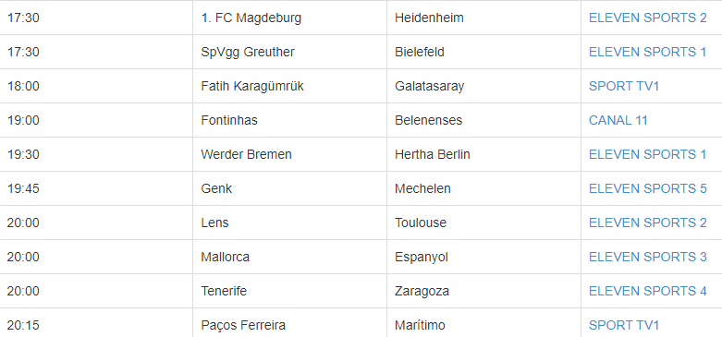This screenshot has height=337, width=722.
Task: Click the ELEVEN SPORTS 5 channel link
Action: tap(647, 188)
